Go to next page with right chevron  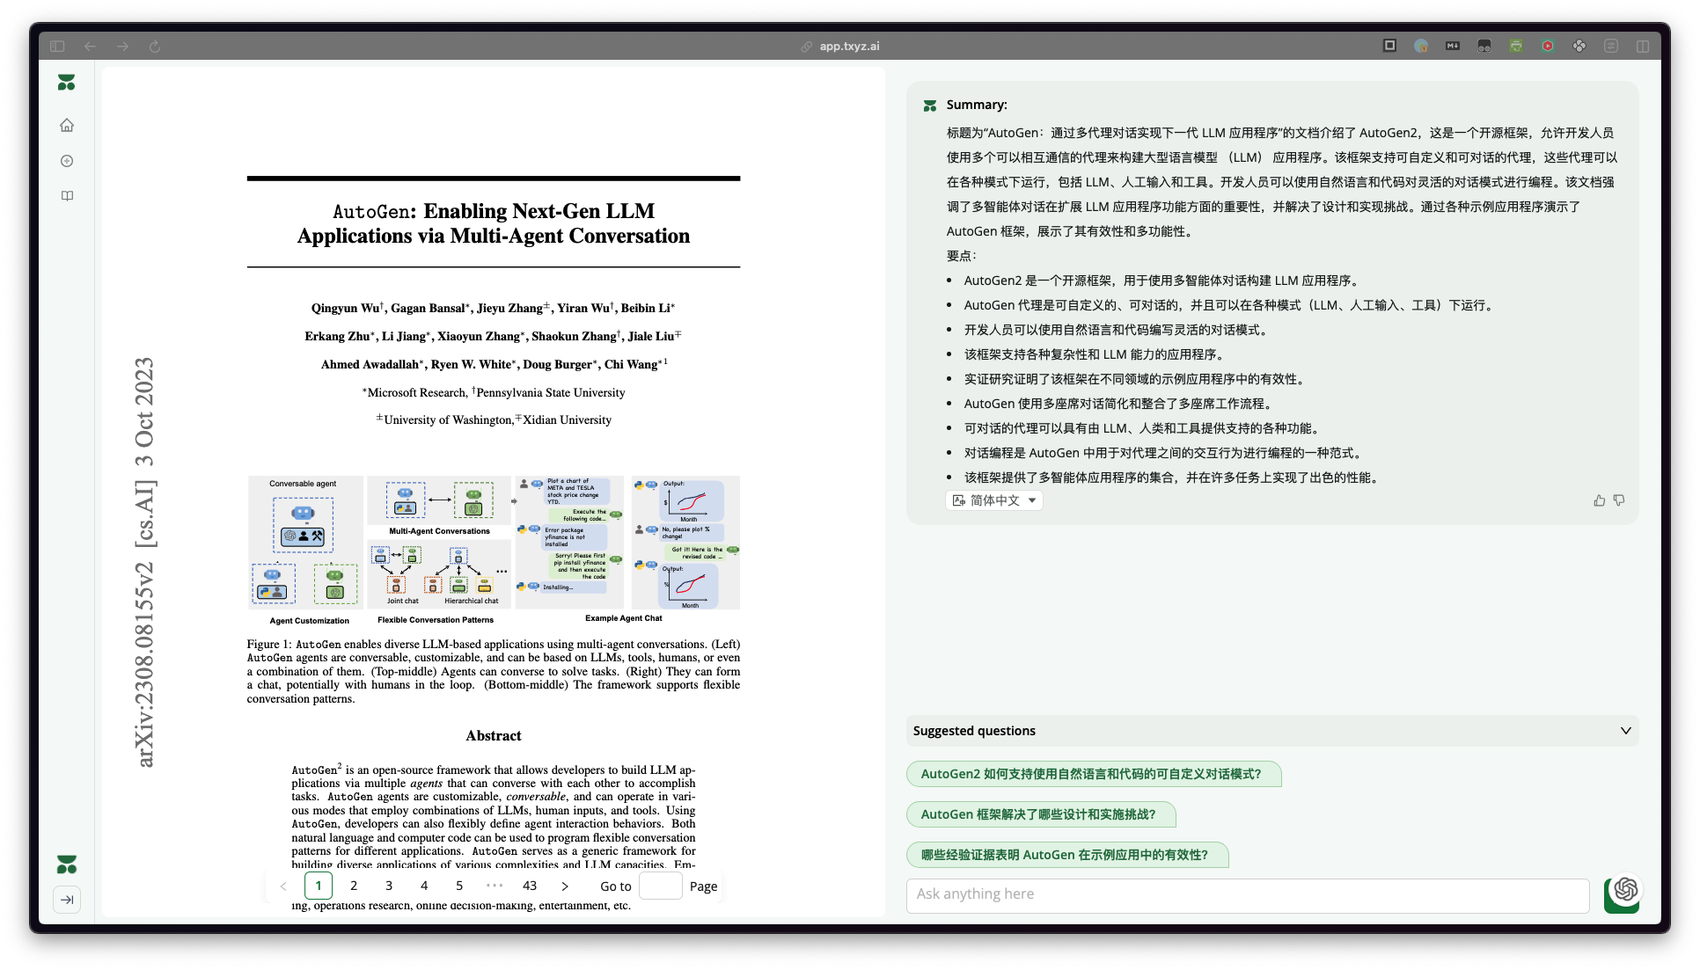[565, 886]
